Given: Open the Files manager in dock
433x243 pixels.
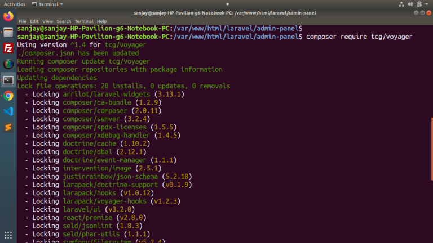Looking at the screenshot, I should [8, 32].
